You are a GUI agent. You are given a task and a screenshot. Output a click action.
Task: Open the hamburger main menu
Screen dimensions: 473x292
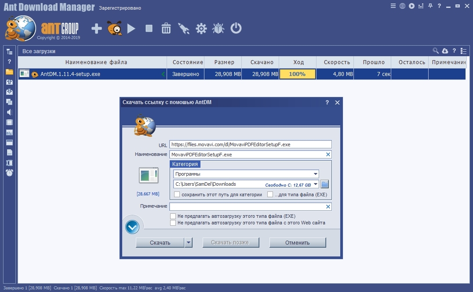(x=393, y=6)
